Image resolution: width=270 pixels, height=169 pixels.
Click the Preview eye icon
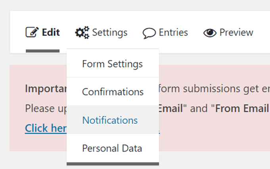[x=210, y=32]
